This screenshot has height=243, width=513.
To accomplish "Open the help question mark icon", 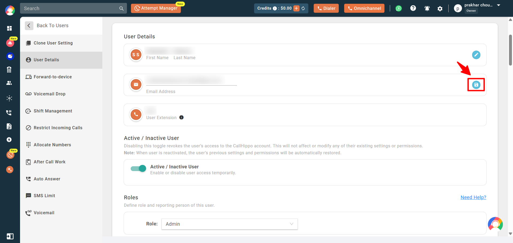I will pos(413,8).
